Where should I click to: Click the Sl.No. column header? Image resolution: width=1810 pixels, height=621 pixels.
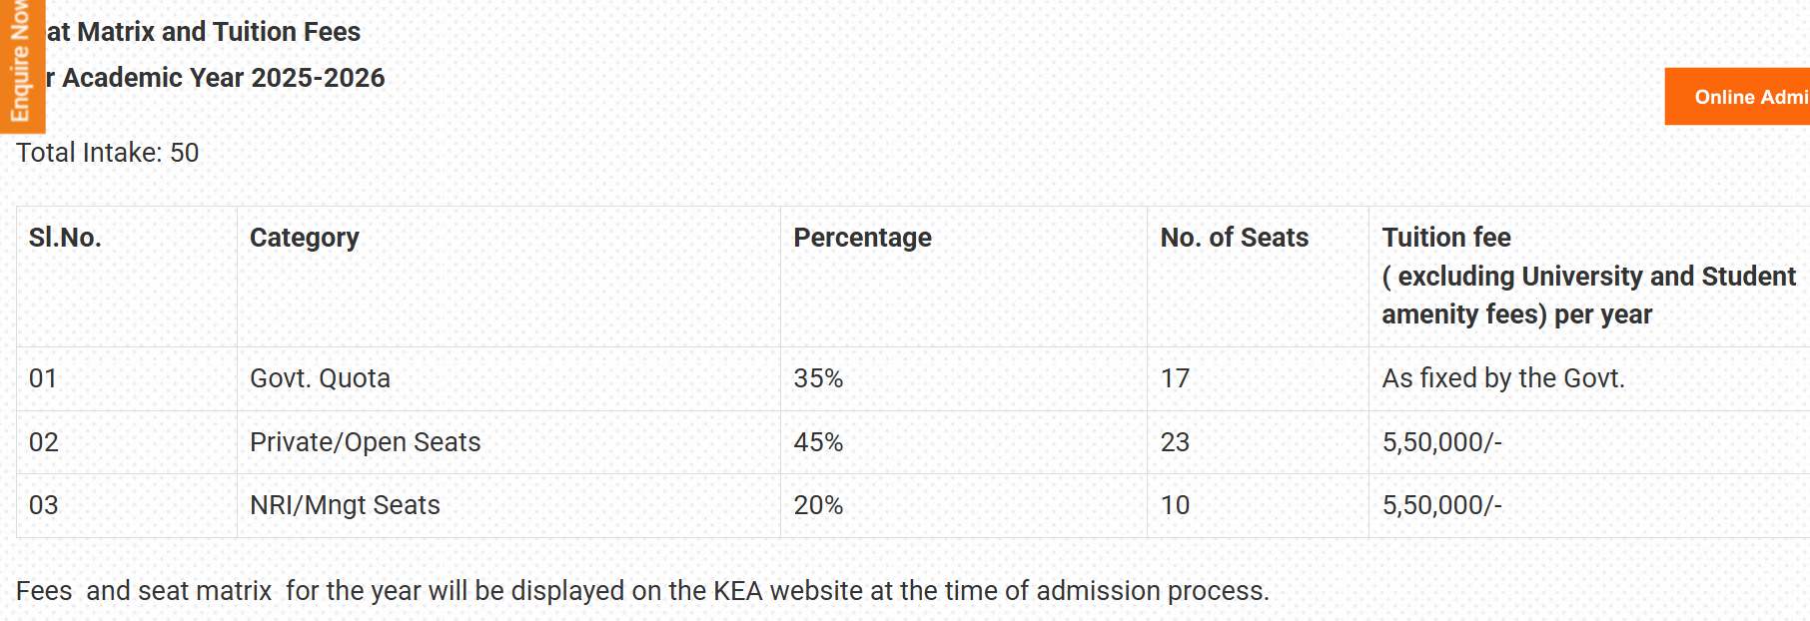pos(65,238)
